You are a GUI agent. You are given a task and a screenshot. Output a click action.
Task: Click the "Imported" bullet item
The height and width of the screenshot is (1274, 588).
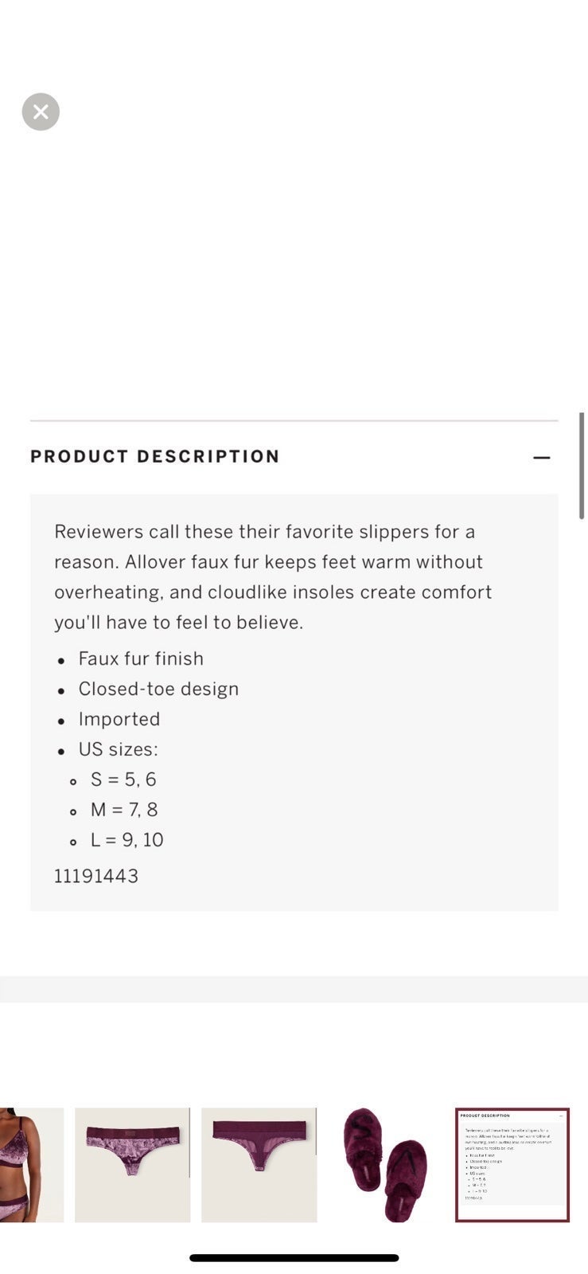point(119,719)
